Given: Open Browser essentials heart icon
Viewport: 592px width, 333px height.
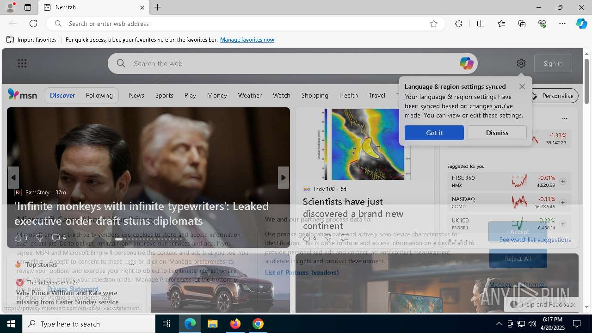Looking at the screenshot, I should point(542,24).
